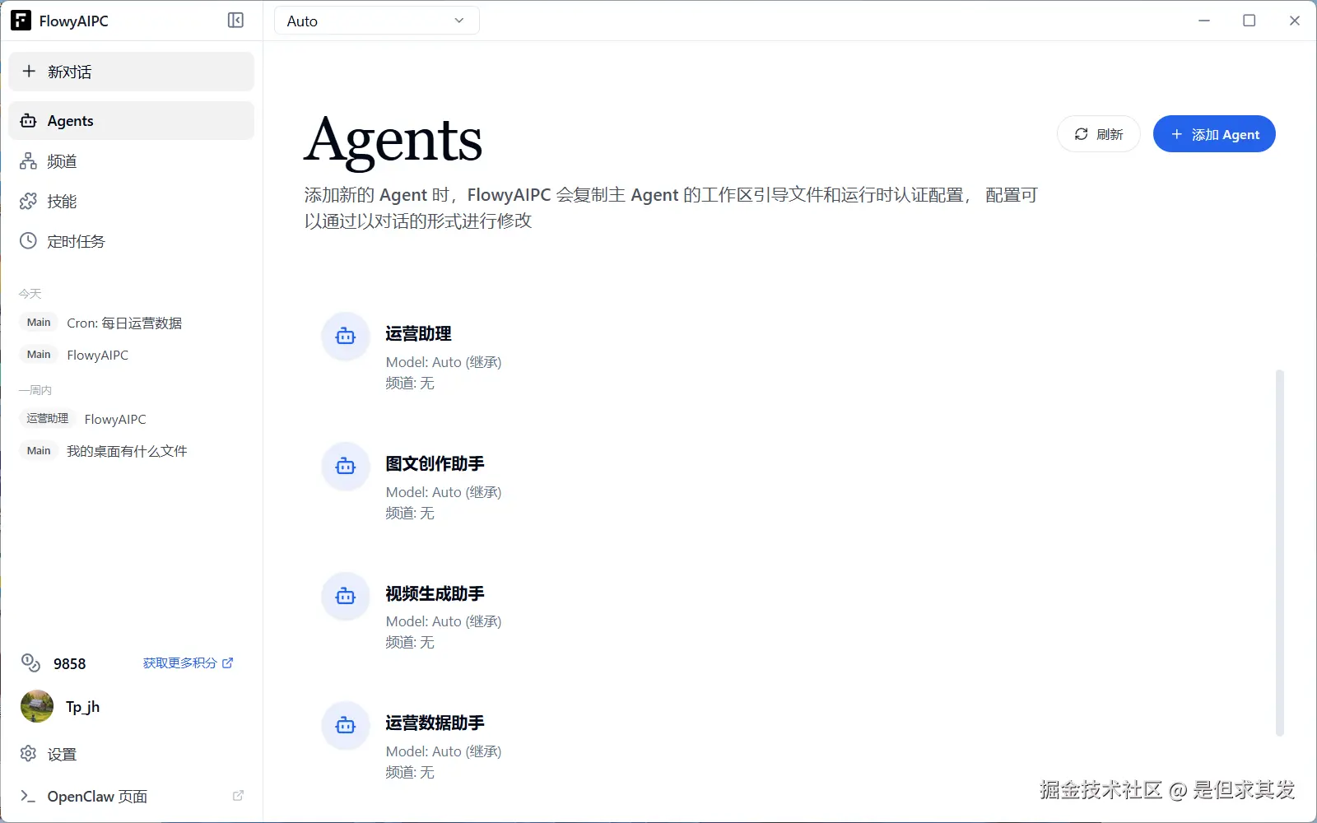Open the Cron: 每日运营数据 conversation
Image resolution: width=1317 pixels, height=823 pixels.
coord(123,323)
